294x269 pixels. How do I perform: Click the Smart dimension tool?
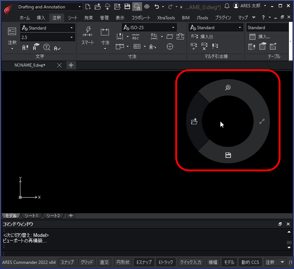pyautogui.click(x=87, y=36)
